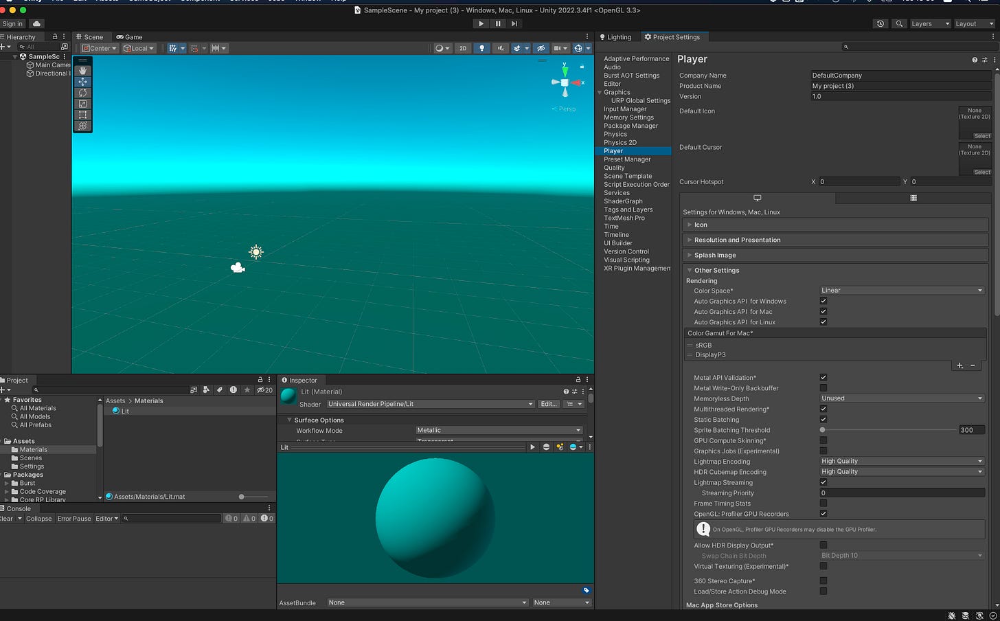Open HDR Cubemap Encoding dropdown
The image size is (1000, 621).
pyautogui.click(x=902, y=471)
